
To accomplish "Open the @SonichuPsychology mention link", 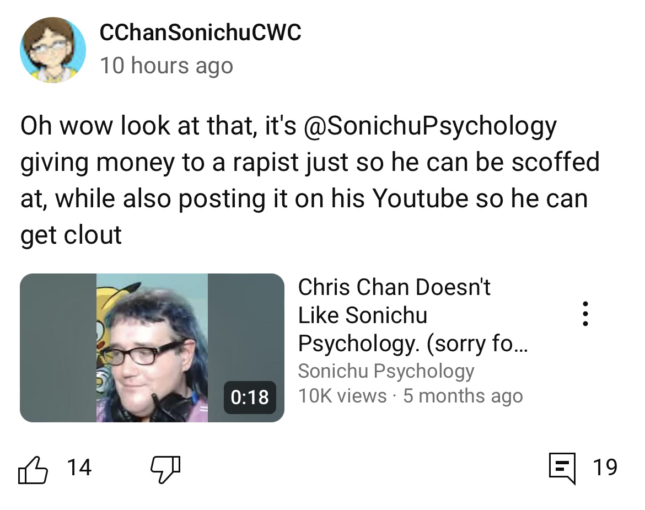I will [x=430, y=126].
